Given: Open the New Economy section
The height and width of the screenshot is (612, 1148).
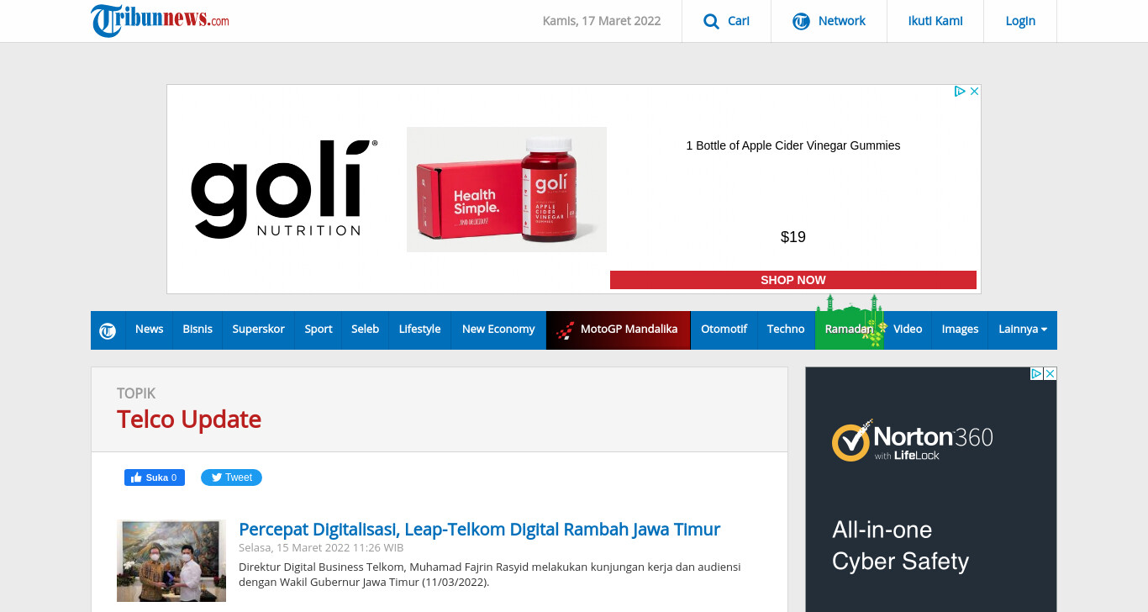Looking at the screenshot, I should coord(498,330).
